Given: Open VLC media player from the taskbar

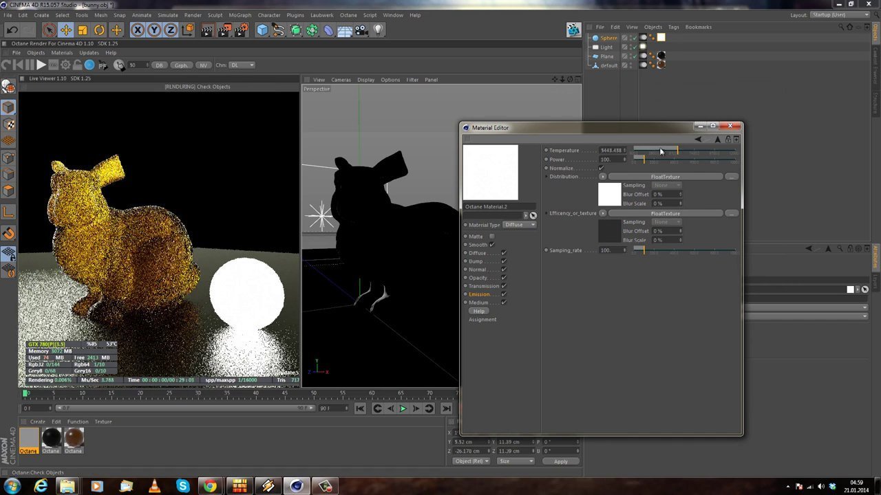Looking at the screenshot, I should point(154,487).
